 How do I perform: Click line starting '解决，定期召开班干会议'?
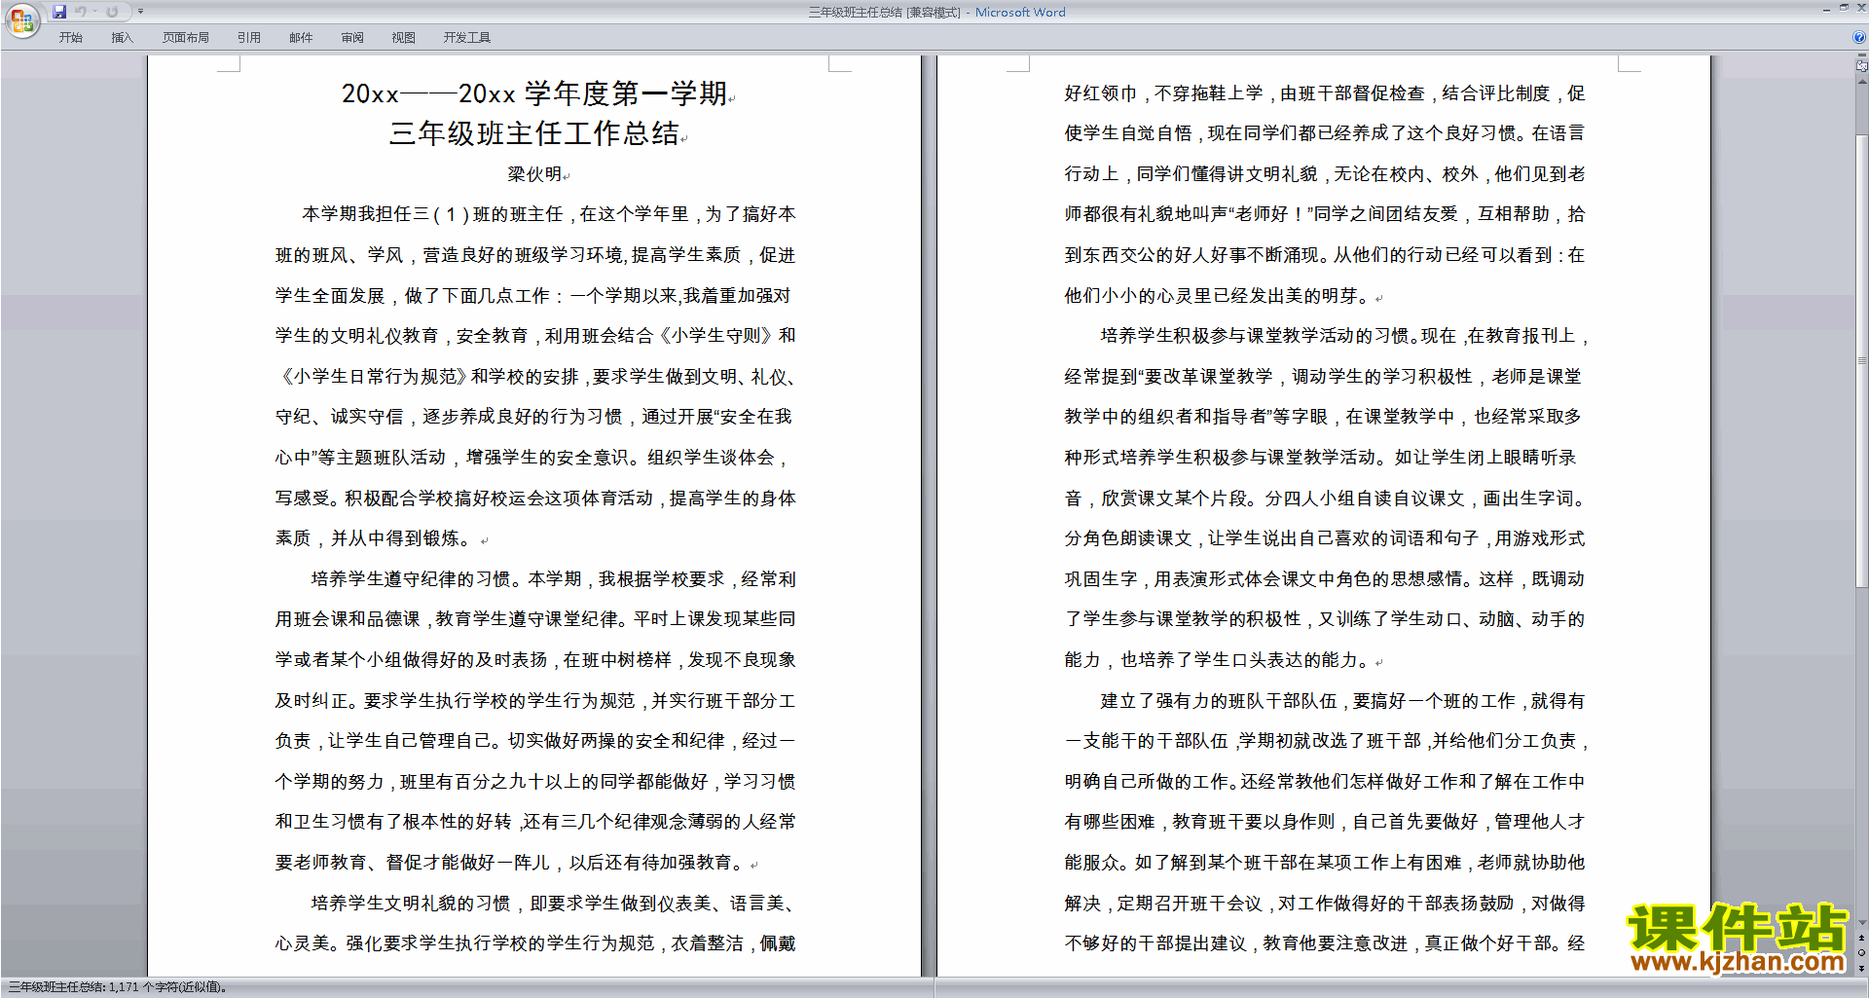[1325, 904]
